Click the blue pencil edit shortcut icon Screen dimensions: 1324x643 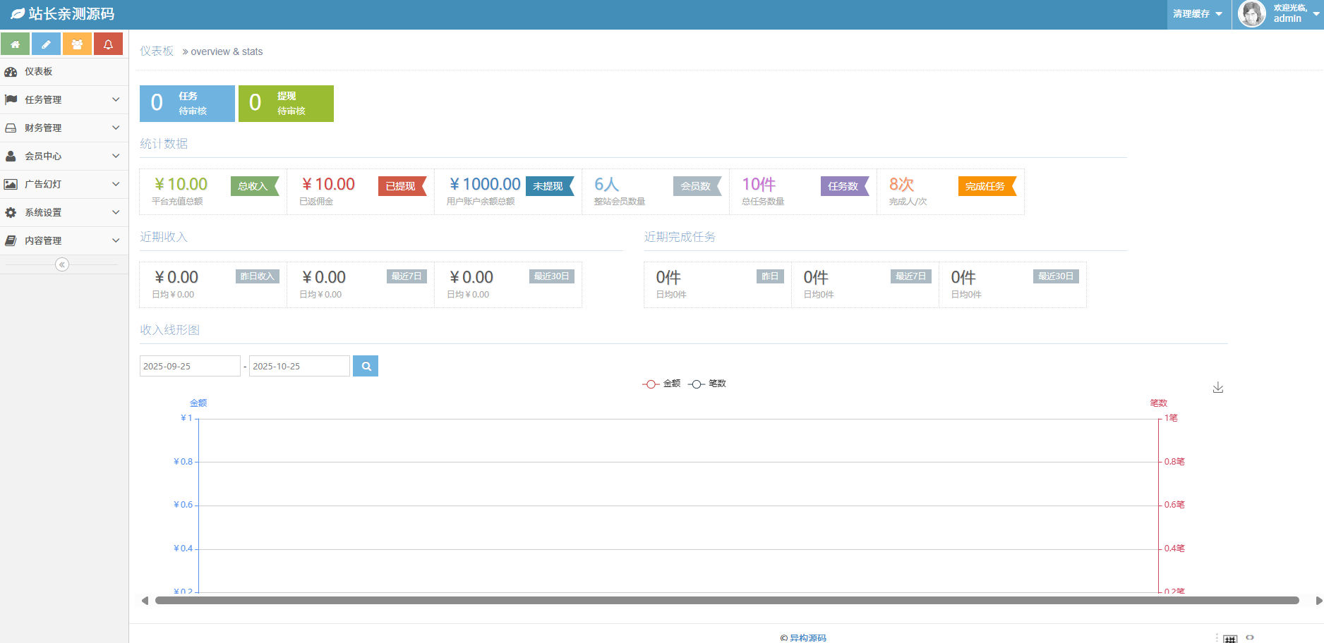(46, 44)
